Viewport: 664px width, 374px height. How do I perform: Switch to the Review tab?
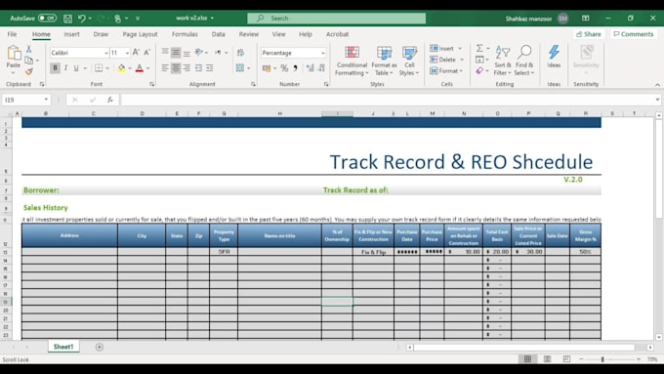(x=249, y=34)
